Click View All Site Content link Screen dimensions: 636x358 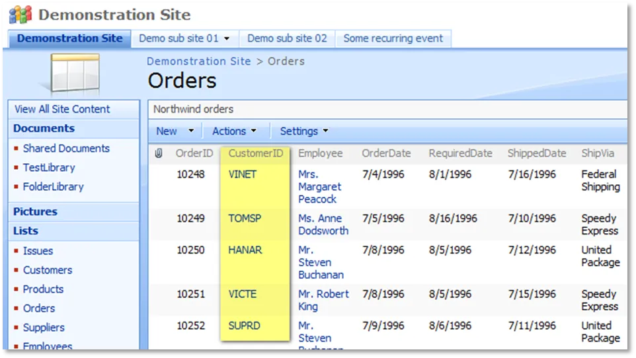(62, 109)
